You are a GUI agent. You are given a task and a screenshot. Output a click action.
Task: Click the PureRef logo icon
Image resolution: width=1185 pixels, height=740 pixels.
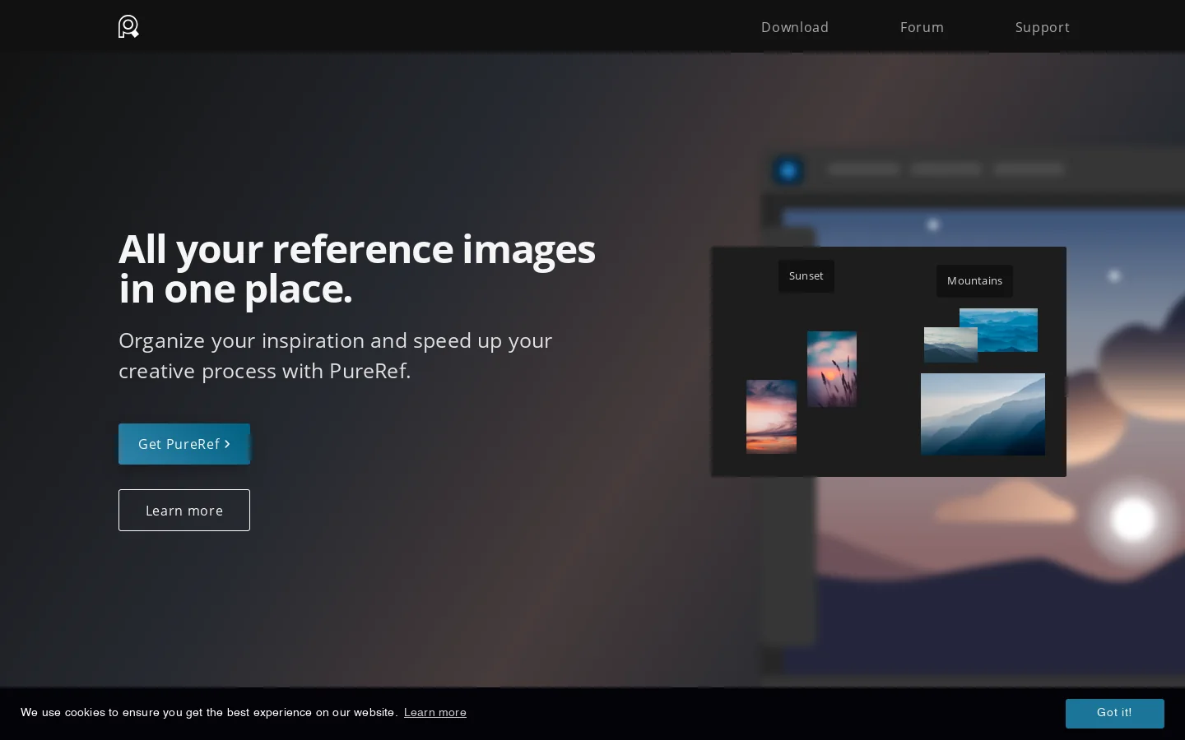(128, 26)
